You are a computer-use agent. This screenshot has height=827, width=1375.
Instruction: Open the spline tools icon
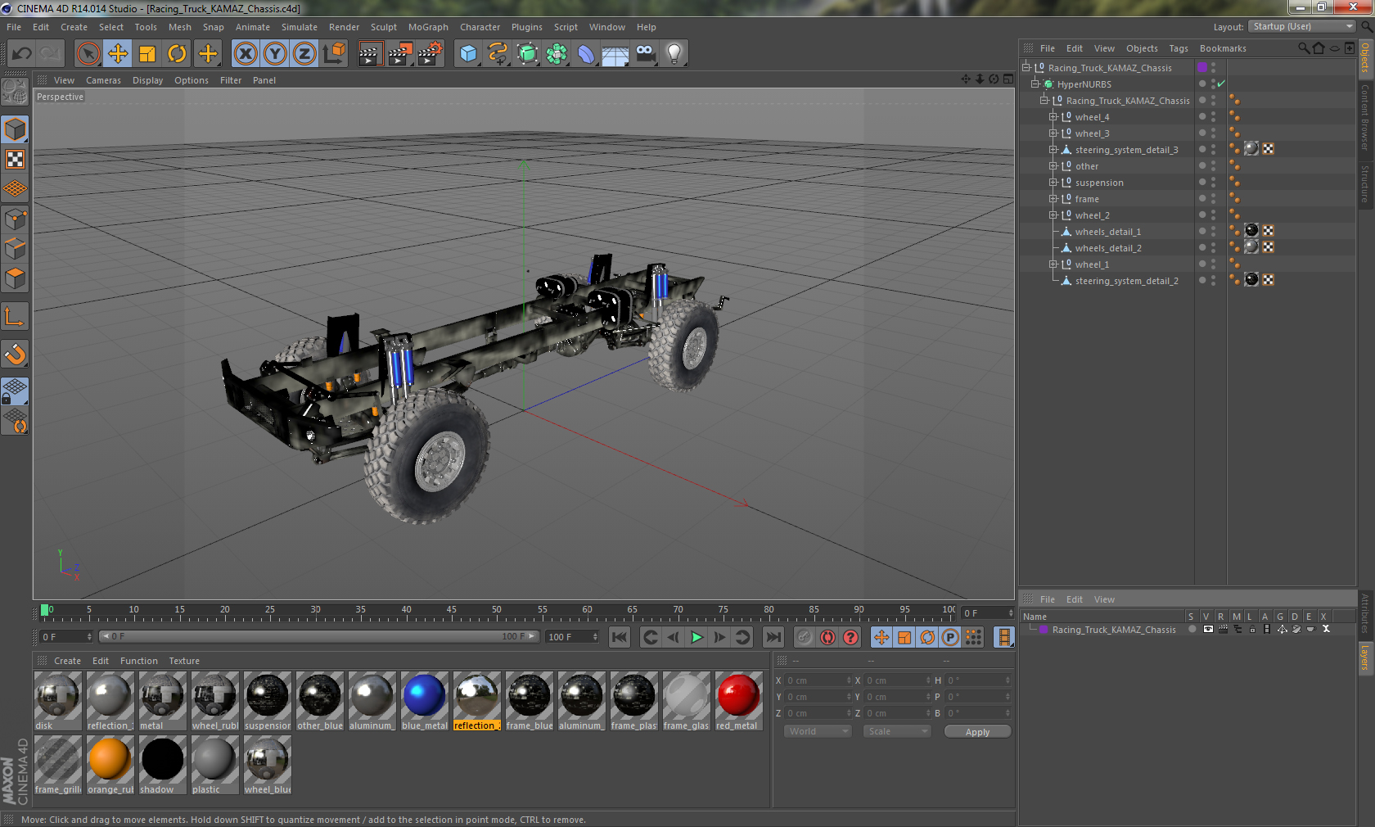coord(498,54)
